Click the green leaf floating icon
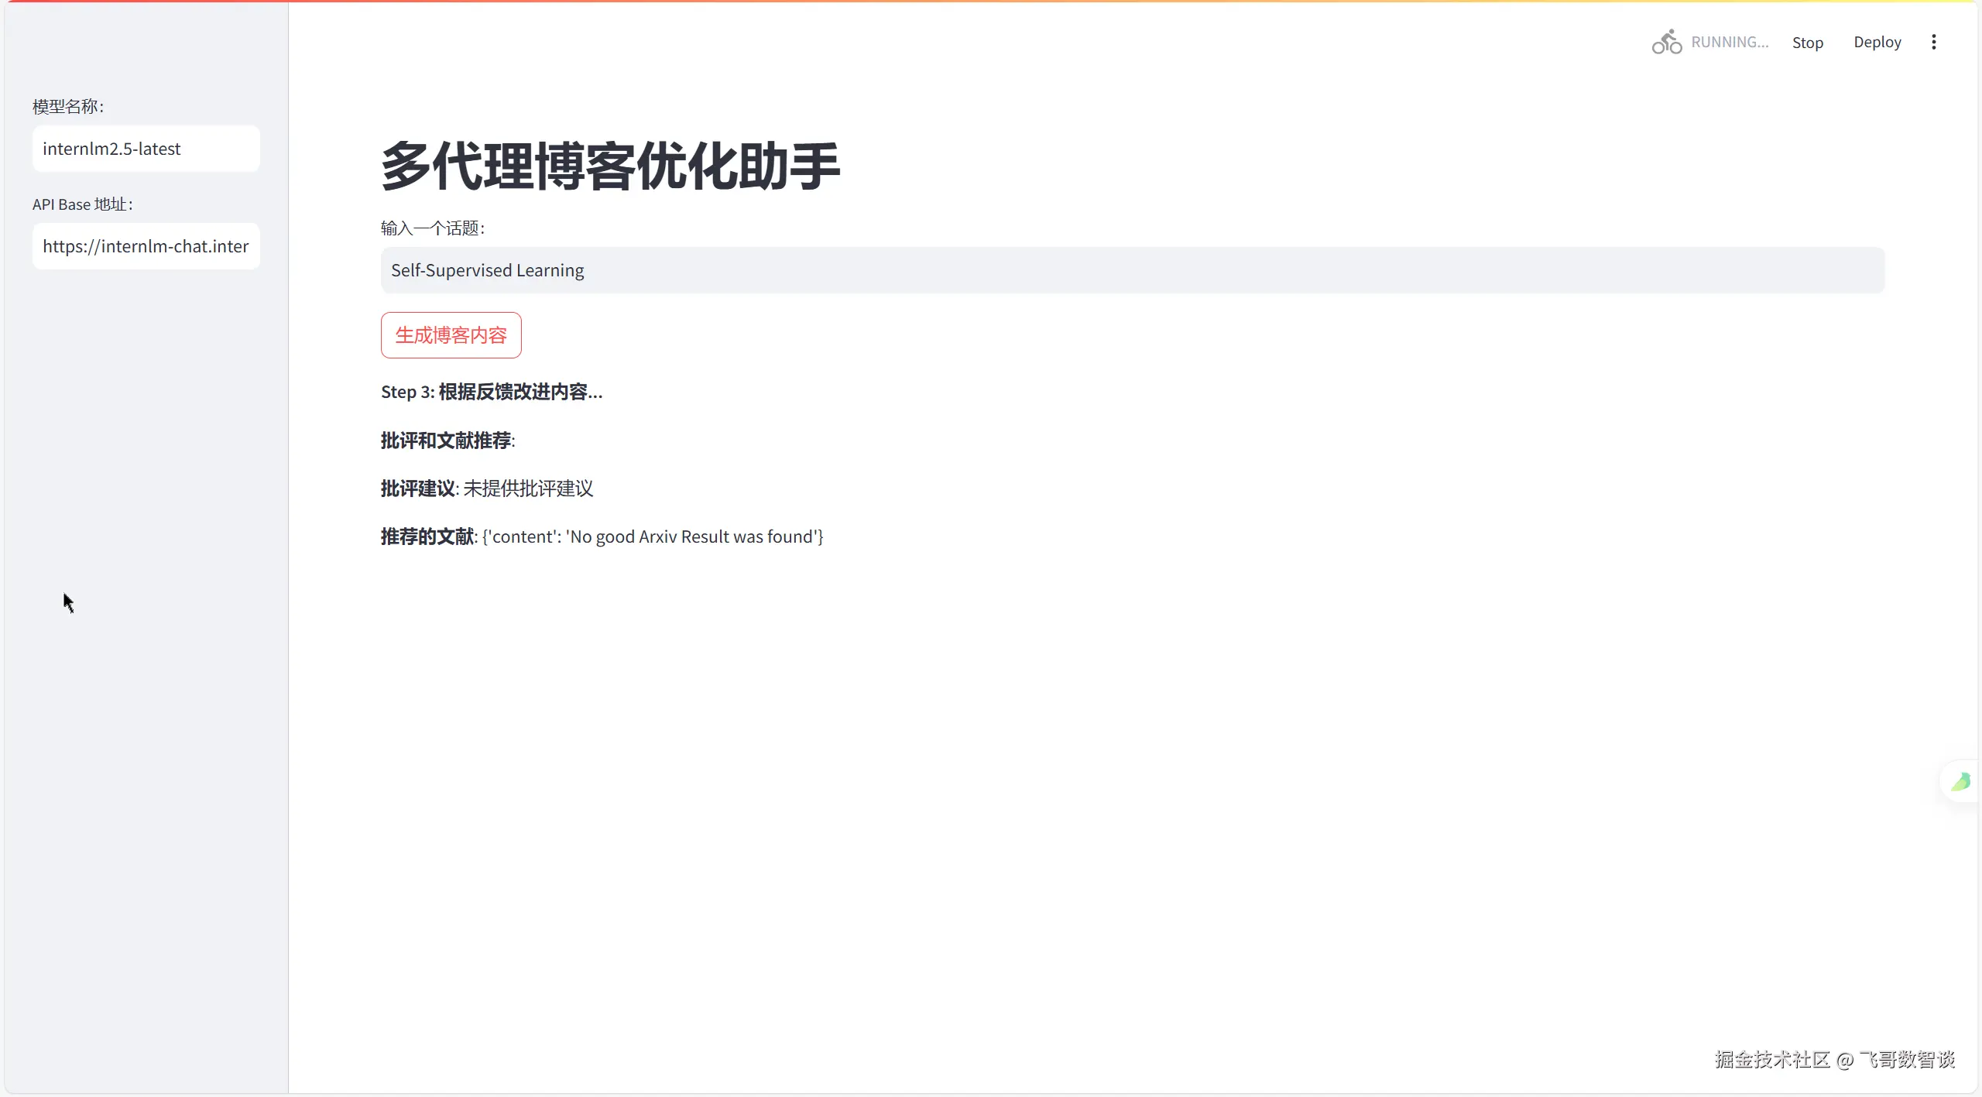Viewport: 1982px width, 1097px height. pyautogui.click(x=1961, y=781)
